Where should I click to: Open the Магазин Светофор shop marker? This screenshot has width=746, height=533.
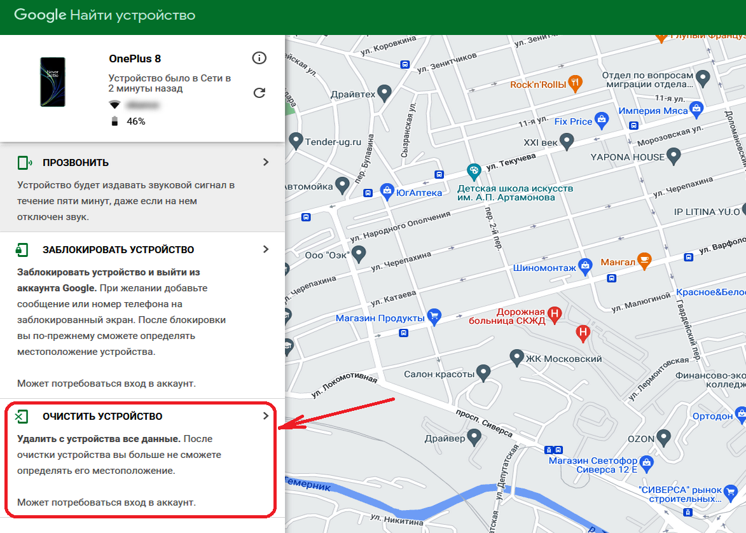point(646,464)
